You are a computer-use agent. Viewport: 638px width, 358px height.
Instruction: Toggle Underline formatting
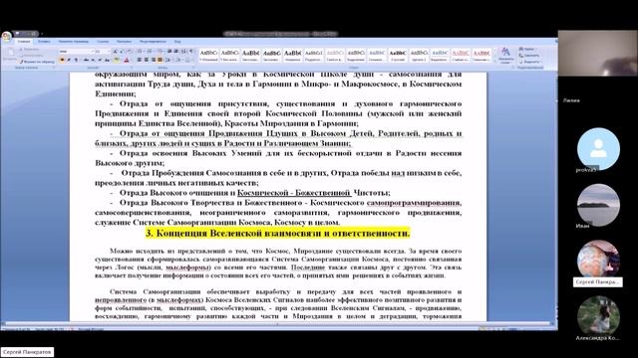[76, 60]
